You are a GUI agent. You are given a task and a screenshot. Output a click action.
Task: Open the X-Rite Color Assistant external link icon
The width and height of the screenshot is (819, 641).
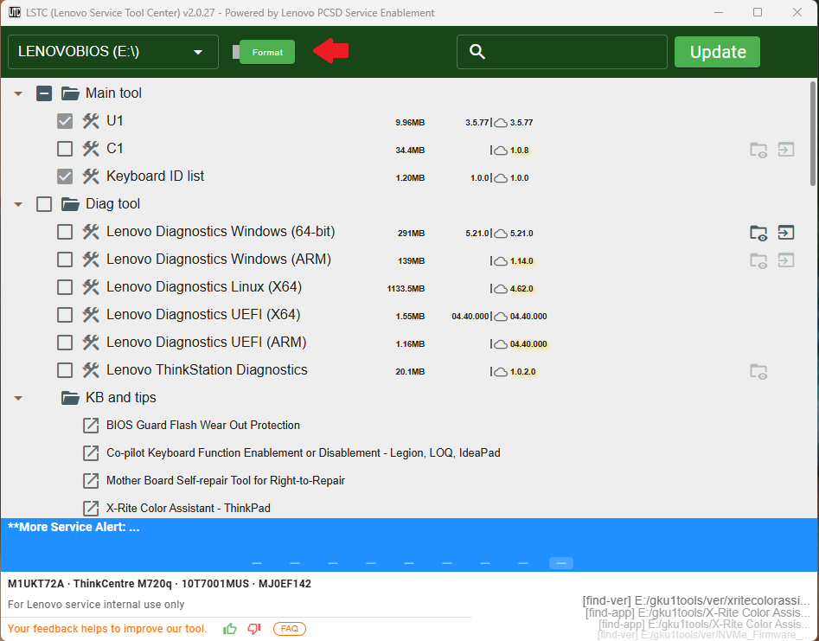[90, 509]
